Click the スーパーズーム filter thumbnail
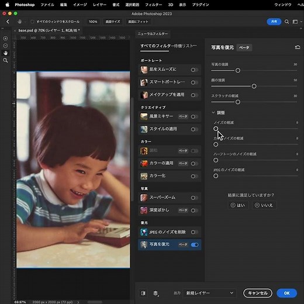This screenshot has height=304, width=304. pos(144,198)
